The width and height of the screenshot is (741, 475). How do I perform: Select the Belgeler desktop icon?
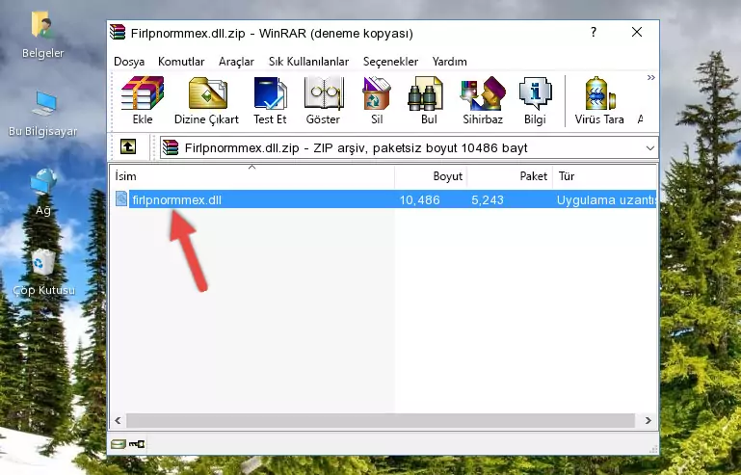pyautogui.click(x=43, y=35)
